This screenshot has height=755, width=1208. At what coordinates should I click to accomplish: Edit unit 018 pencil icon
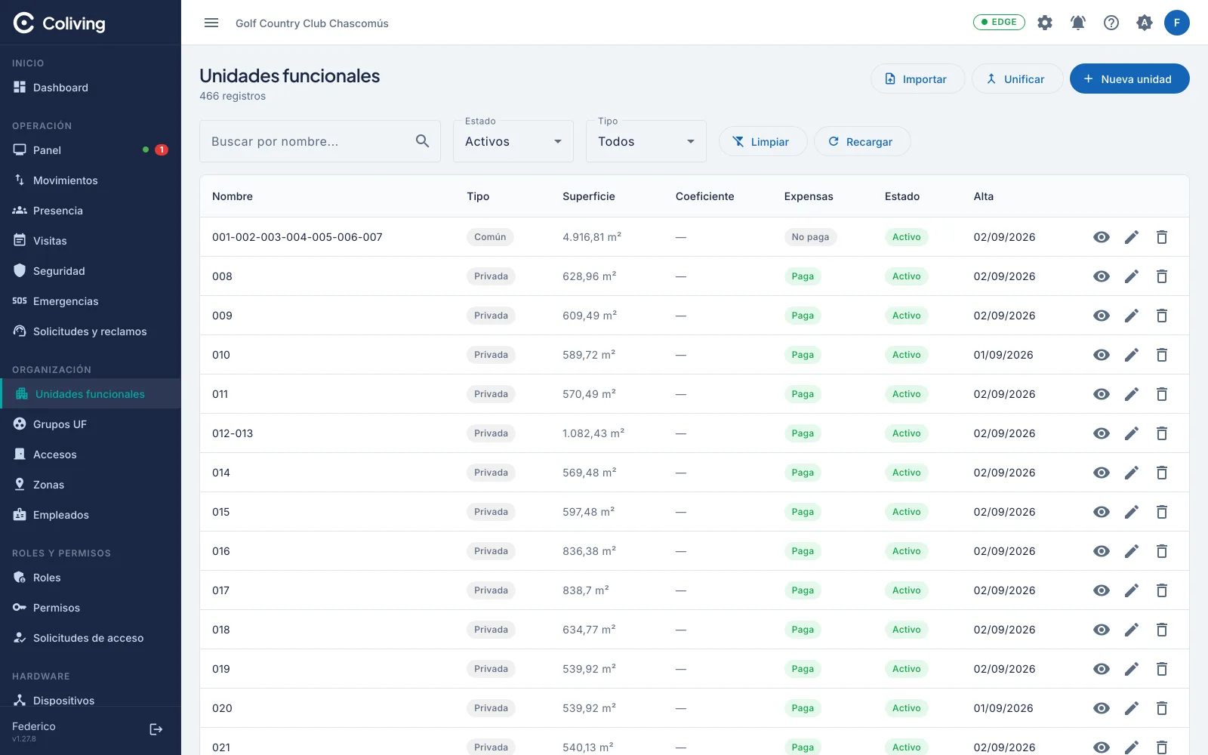point(1132,630)
